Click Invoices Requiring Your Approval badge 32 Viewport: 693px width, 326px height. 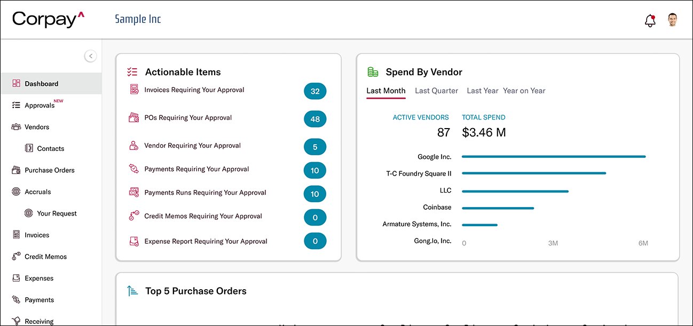tap(315, 91)
